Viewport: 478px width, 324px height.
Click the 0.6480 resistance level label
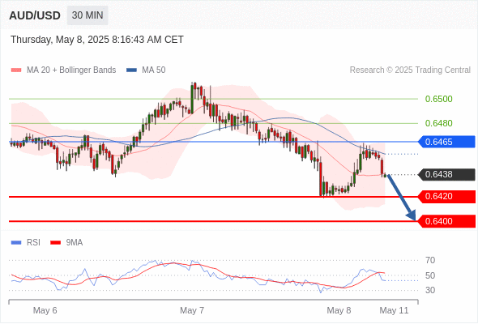(438, 123)
